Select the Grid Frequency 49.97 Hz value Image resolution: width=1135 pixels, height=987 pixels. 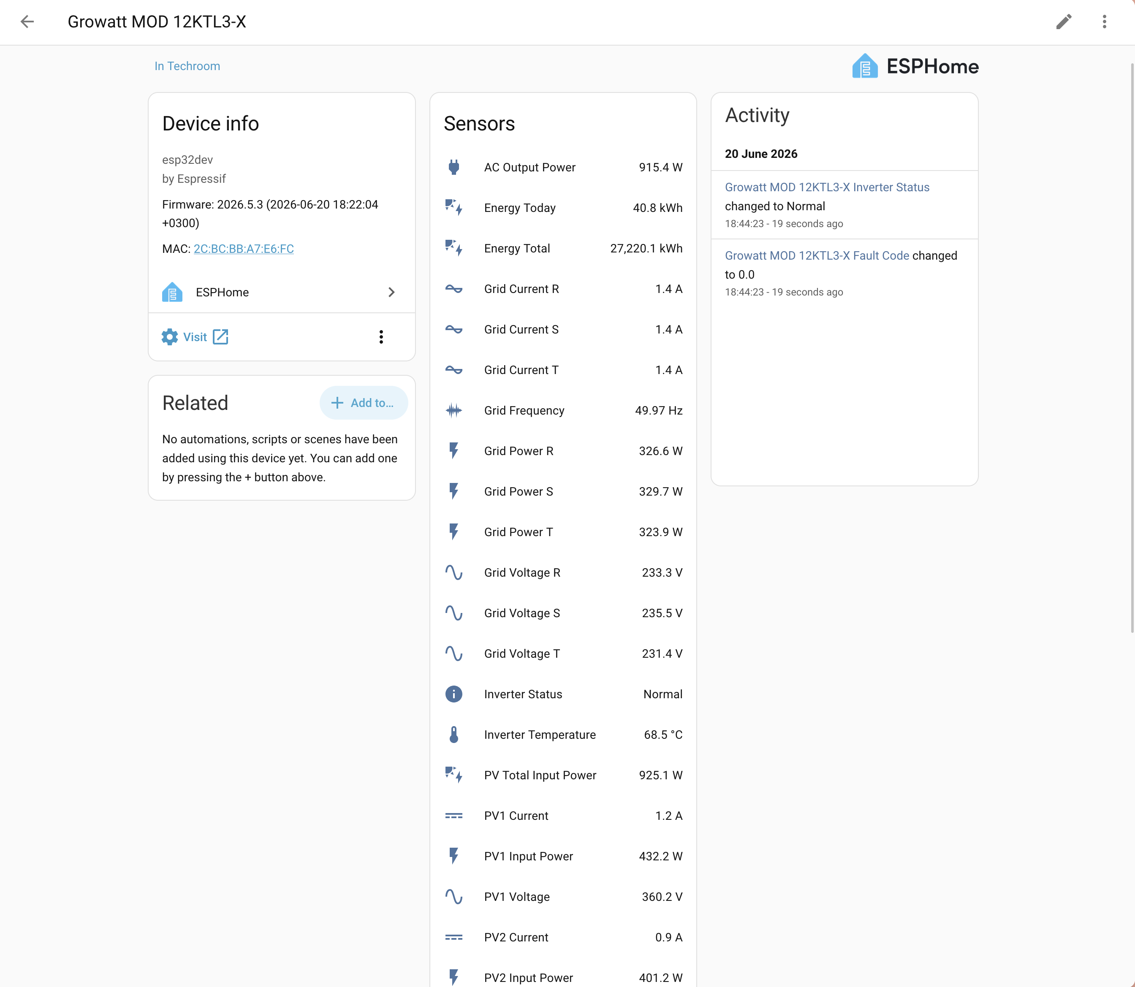(658, 410)
